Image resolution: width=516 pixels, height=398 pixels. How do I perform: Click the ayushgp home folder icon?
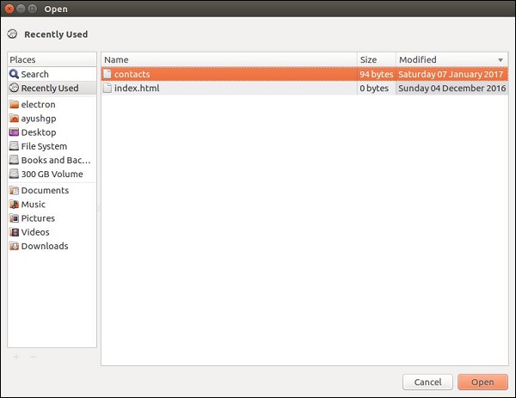pos(14,119)
